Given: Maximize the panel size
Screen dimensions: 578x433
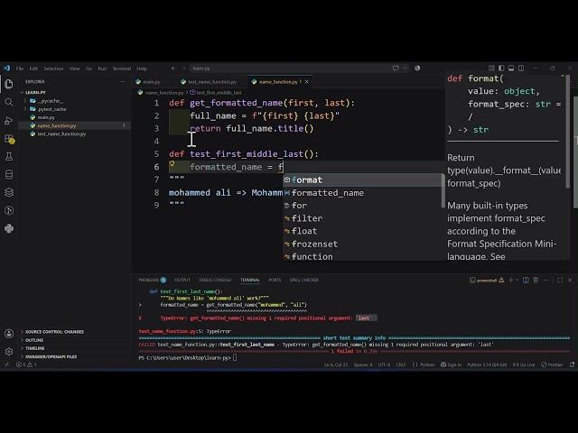Looking at the screenshot, I should (560, 281).
